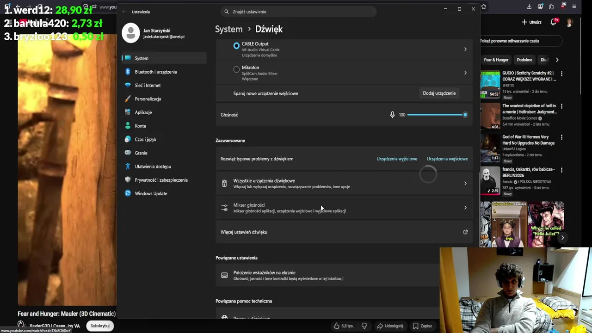Click Więcej ustawień dźwięku row text
The height and width of the screenshot is (333, 592).
[x=244, y=232]
